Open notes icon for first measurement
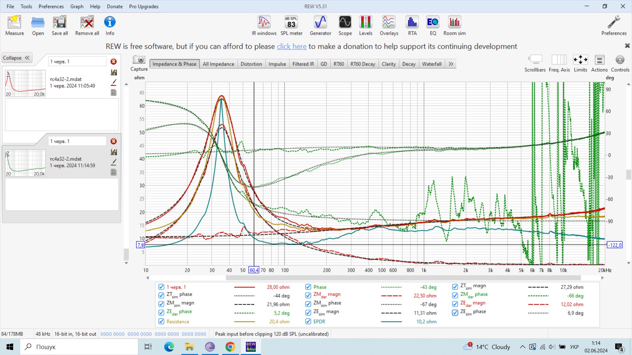Image resolution: width=632 pixels, height=355 pixels. pyautogui.click(x=114, y=93)
